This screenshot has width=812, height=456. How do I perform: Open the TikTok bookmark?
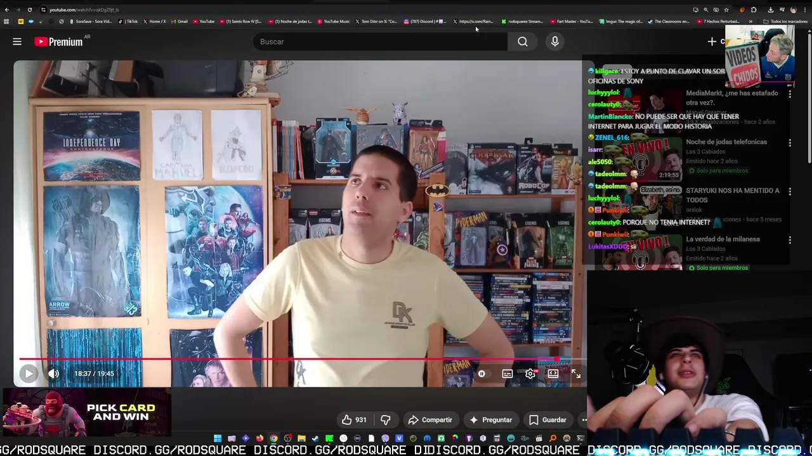pyautogui.click(x=128, y=22)
